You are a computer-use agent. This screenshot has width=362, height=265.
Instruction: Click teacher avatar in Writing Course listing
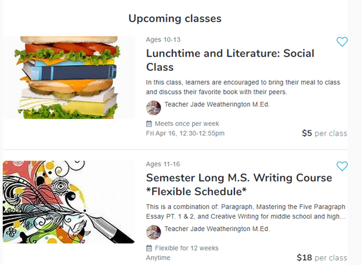click(153, 232)
